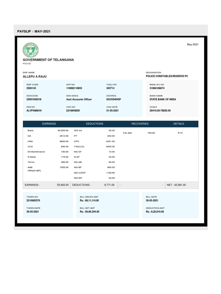221x294 pixels.
Task: Click N-EF deduction label
Action: click(77, 157)
